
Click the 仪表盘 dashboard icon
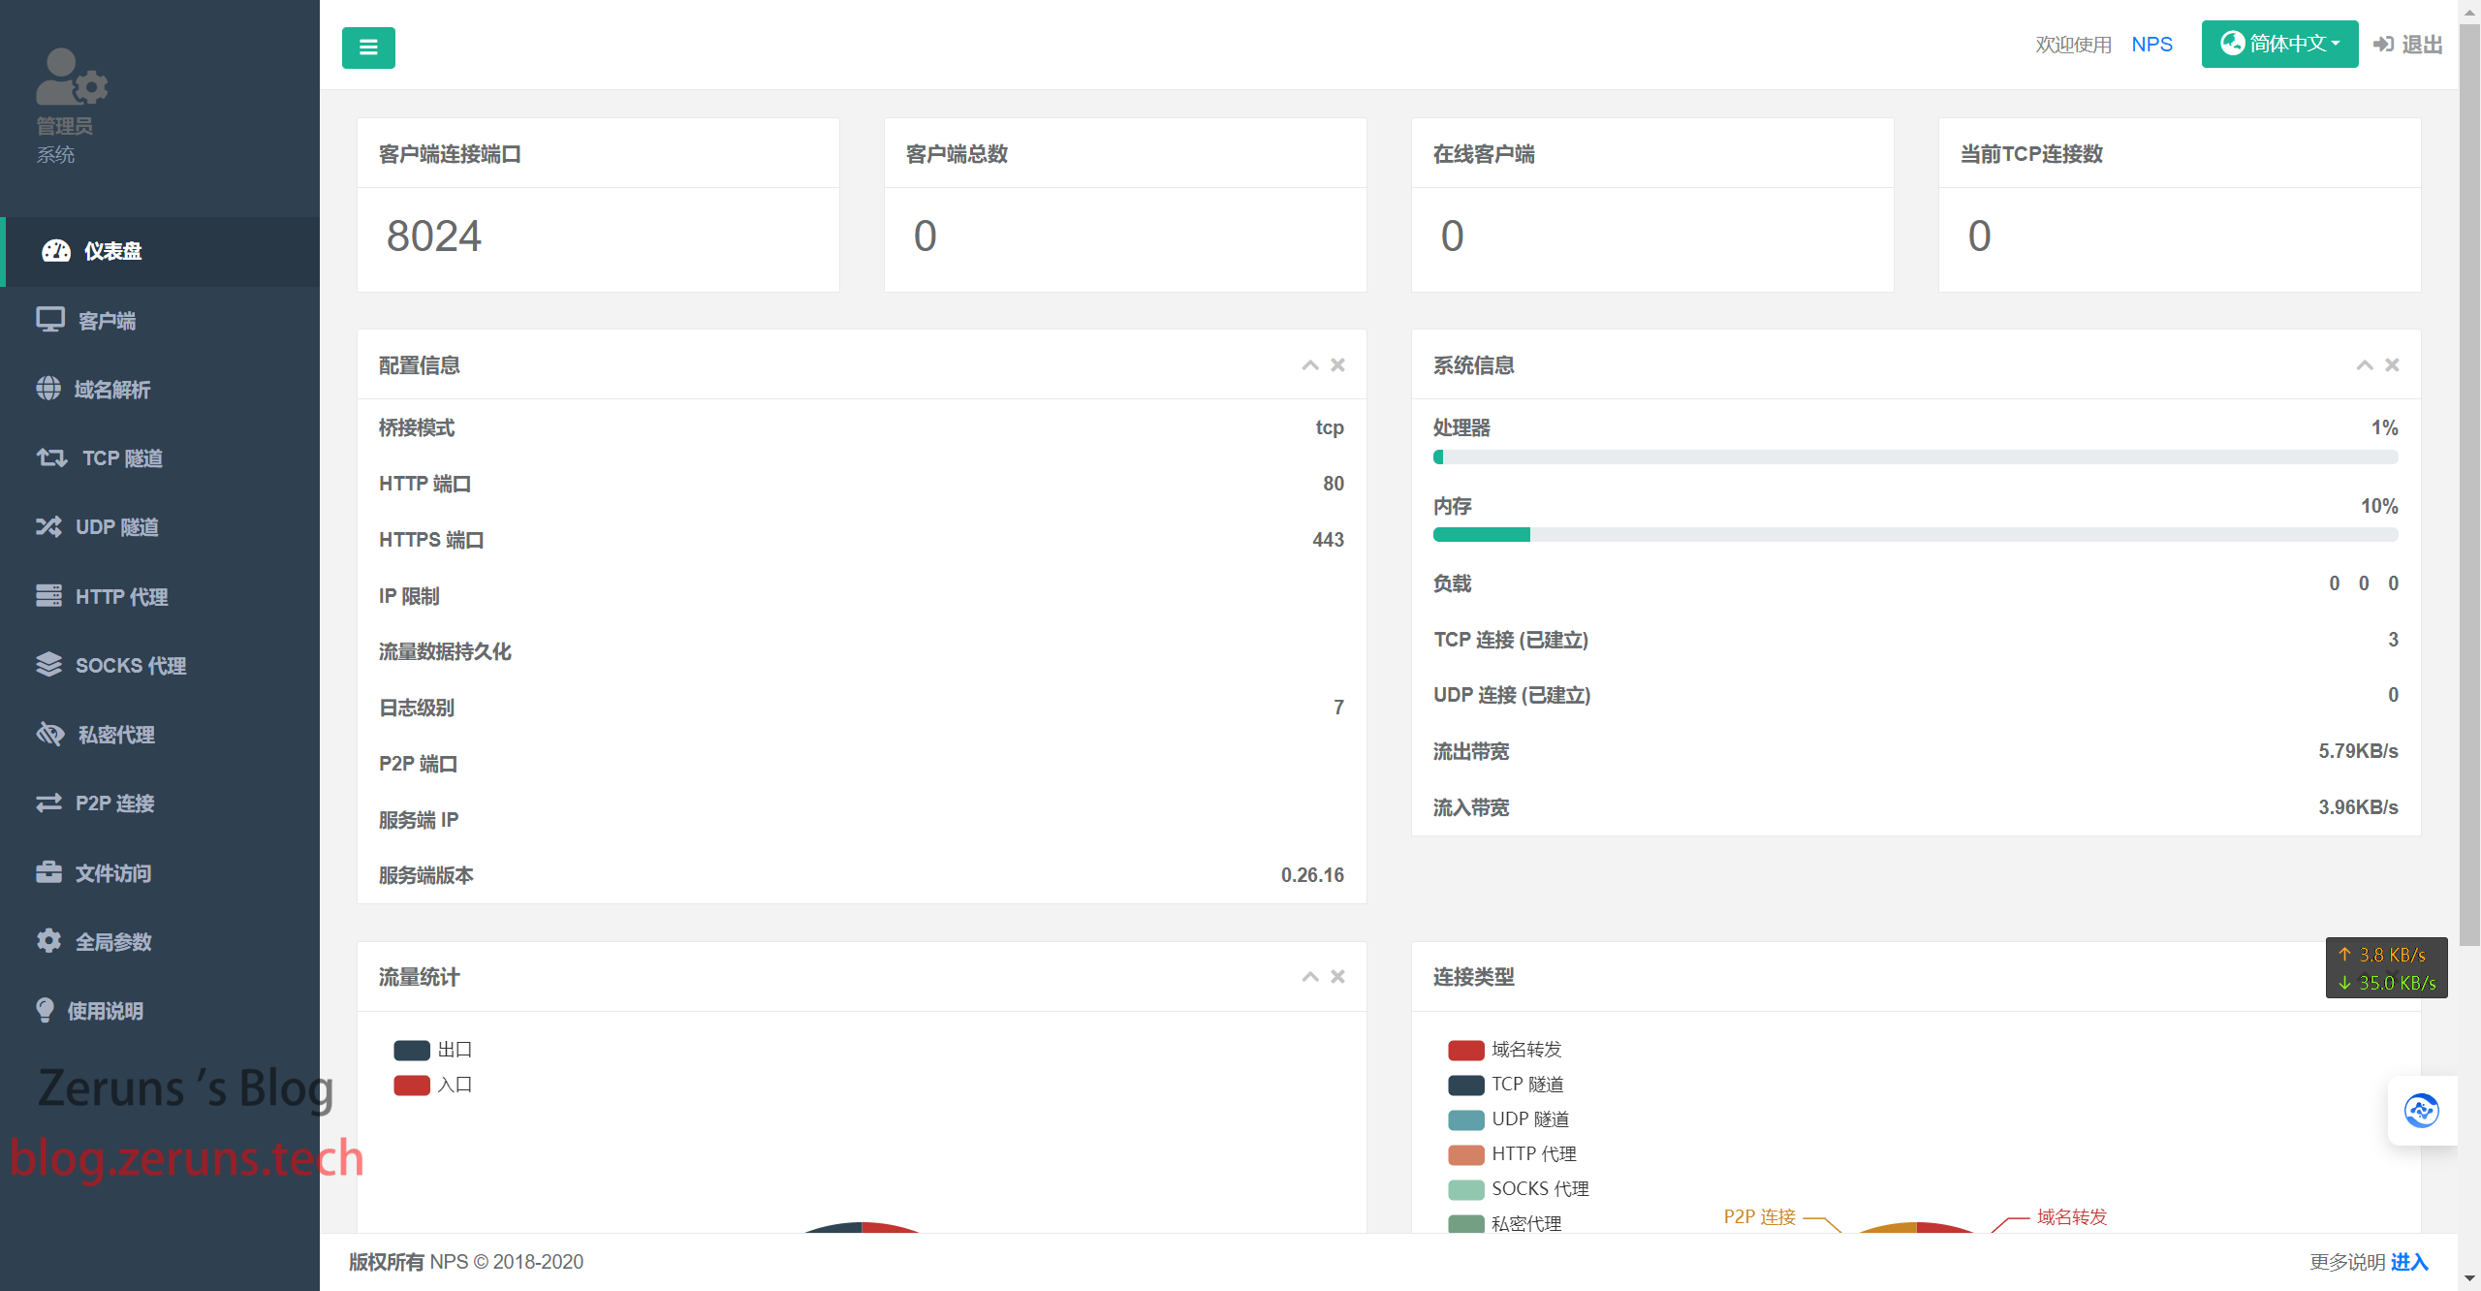(x=52, y=251)
